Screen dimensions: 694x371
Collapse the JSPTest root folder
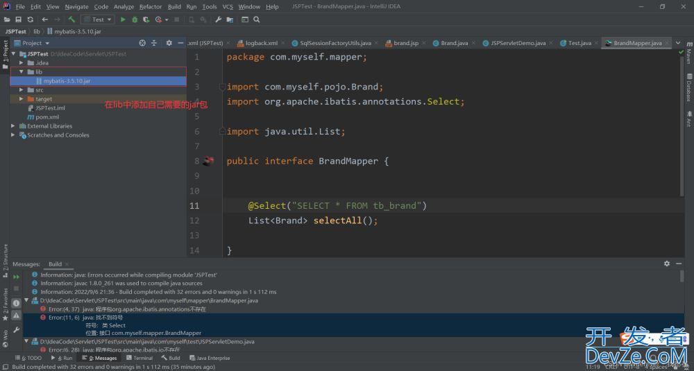tap(13, 54)
